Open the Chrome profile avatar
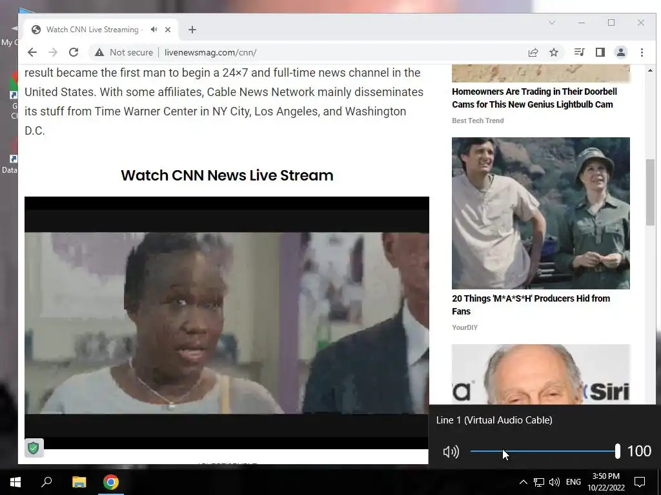The height and width of the screenshot is (495, 661). click(x=621, y=52)
